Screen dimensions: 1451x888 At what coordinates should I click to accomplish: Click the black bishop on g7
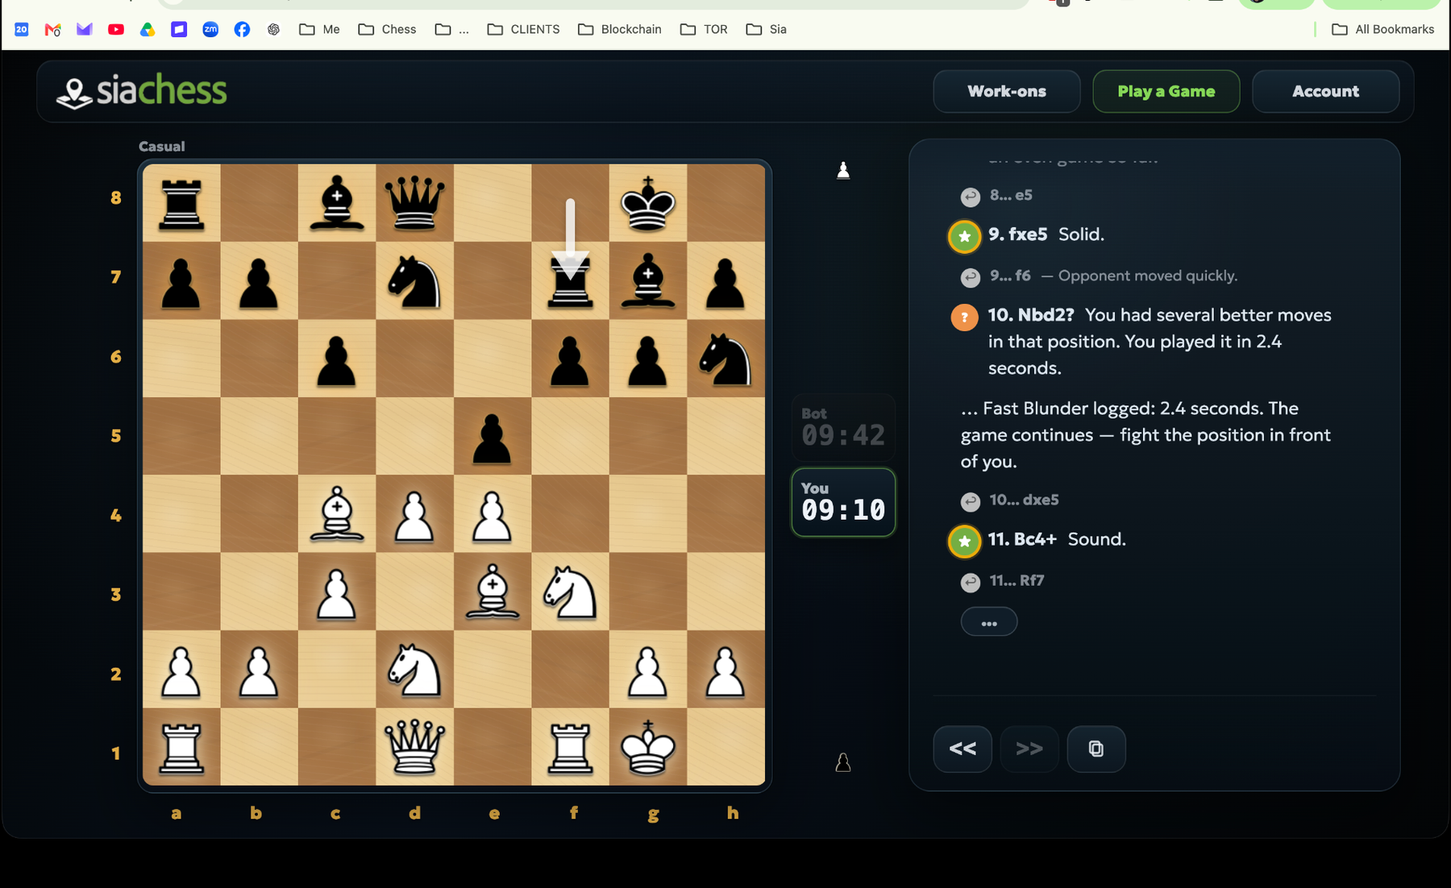648,280
